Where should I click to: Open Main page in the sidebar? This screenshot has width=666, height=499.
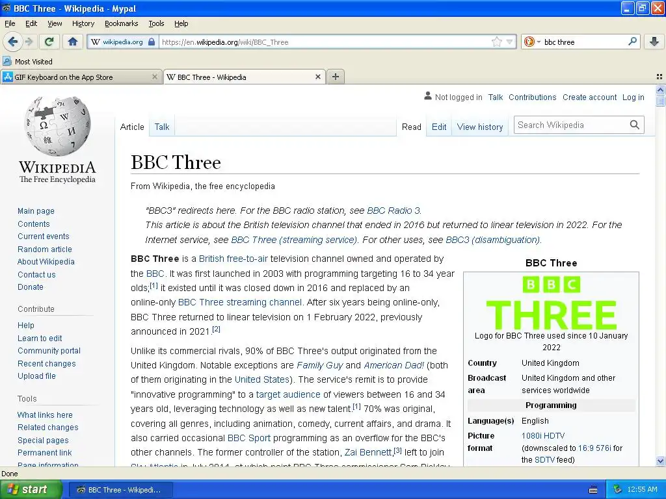36,211
